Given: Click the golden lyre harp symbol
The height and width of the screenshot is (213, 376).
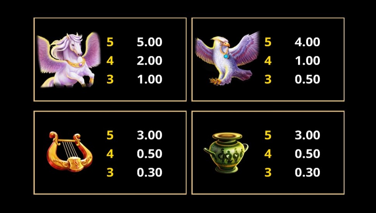Looking at the screenshot, I should click(69, 151).
